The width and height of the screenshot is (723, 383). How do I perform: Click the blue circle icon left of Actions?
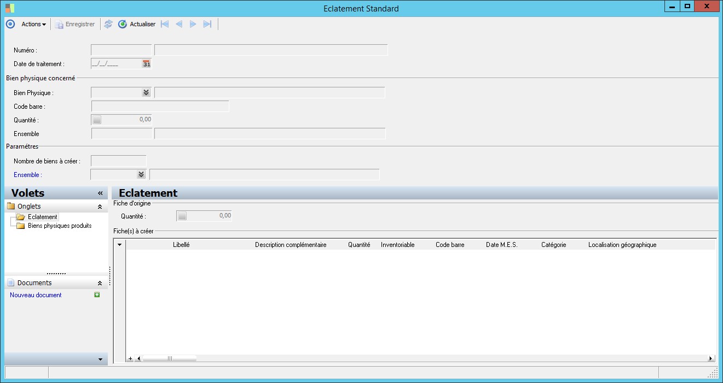pyautogui.click(x=10, y=24)
